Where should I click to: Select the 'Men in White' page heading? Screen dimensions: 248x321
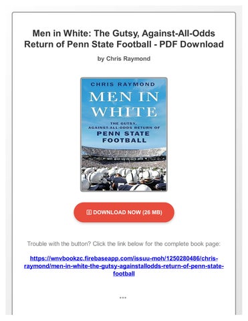pos(124,39)
